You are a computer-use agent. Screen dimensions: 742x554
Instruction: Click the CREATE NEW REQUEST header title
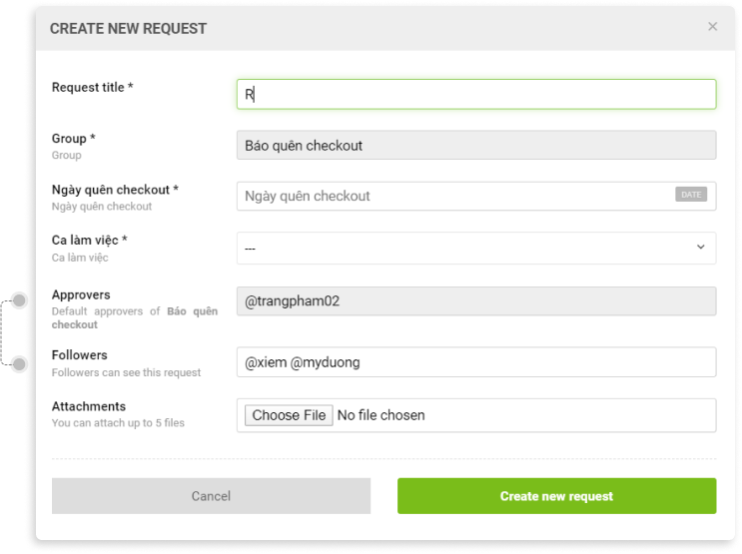(128, 29)
